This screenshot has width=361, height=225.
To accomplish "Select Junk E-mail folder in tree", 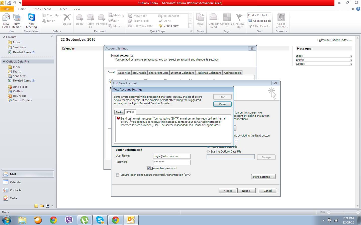I will click(x=20, y=87).
